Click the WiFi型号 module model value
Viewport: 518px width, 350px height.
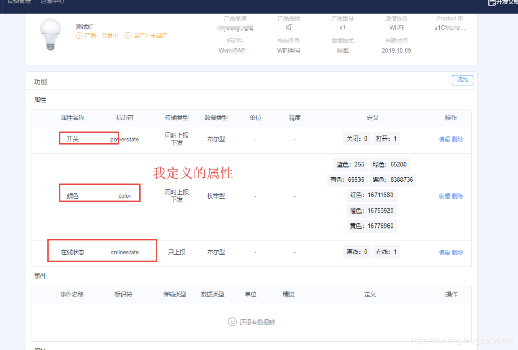[289, 51]
